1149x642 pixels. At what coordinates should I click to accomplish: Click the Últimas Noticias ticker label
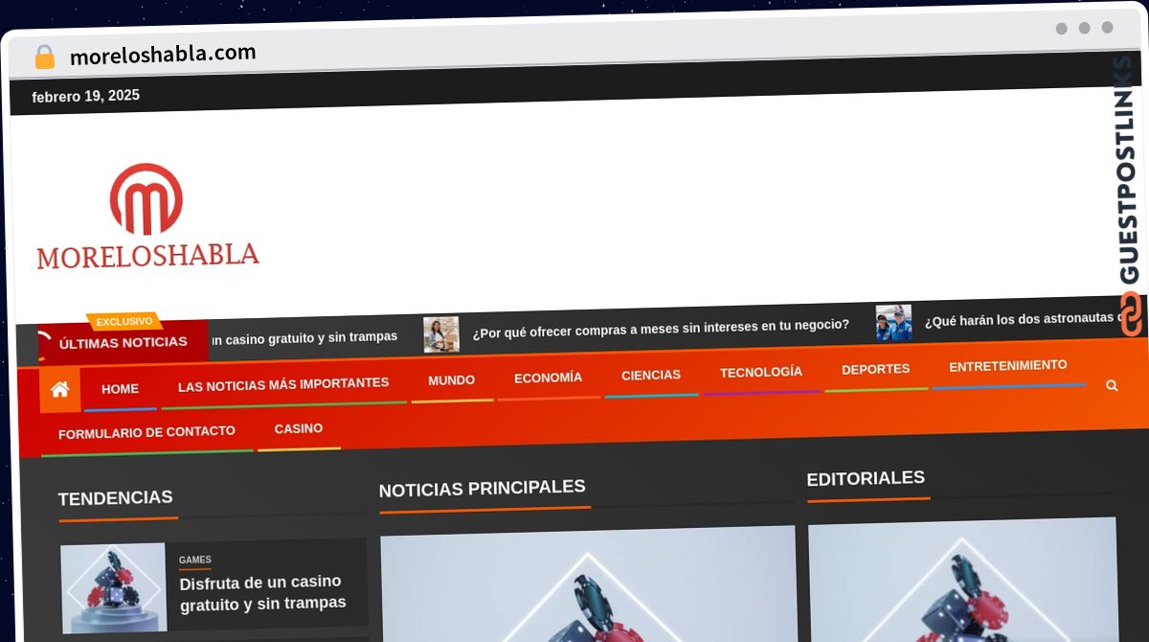click(124, 342)
